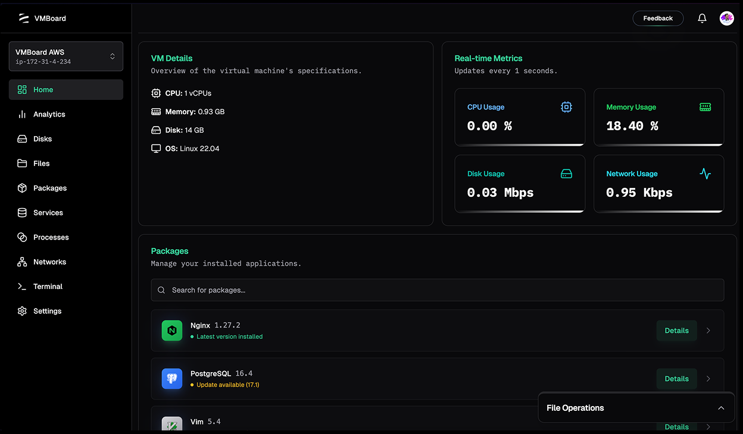The image size is (743, 434).
Task: Click the PostgreSQL elephant icon
Action: point(172,379)
